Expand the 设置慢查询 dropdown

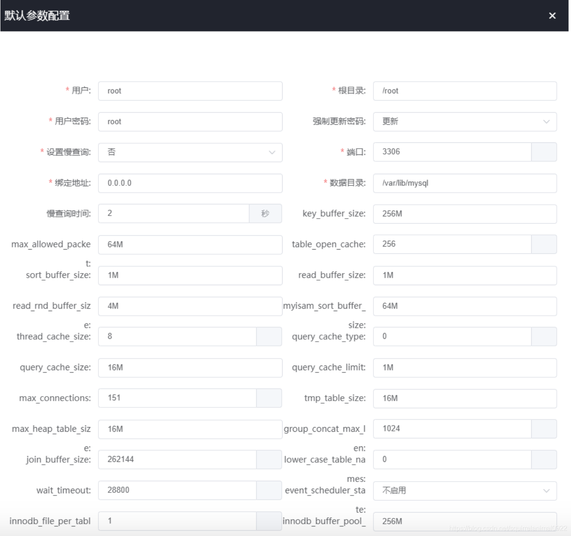[x=190, y=152]
